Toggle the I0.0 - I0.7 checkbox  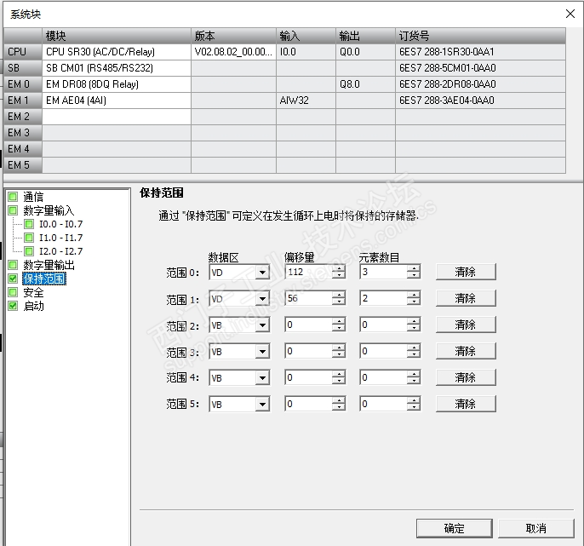[29, 224]
